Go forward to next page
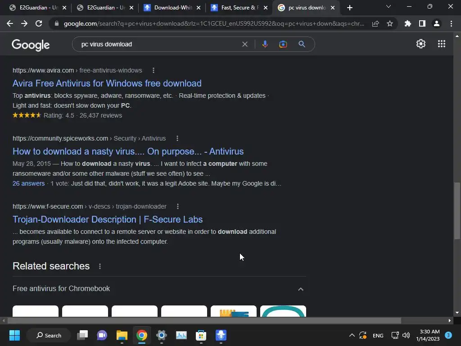The height and width of the screenshot is (346, 461). tap(24, 23)
